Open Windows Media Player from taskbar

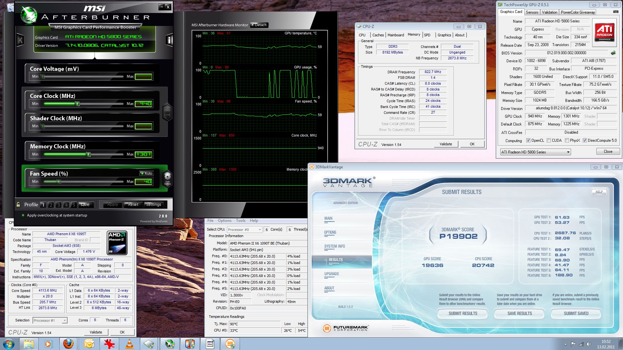pos(48,344)
